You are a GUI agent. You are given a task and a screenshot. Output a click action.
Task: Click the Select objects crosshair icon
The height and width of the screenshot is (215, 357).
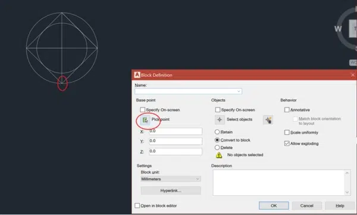[220, 119]
